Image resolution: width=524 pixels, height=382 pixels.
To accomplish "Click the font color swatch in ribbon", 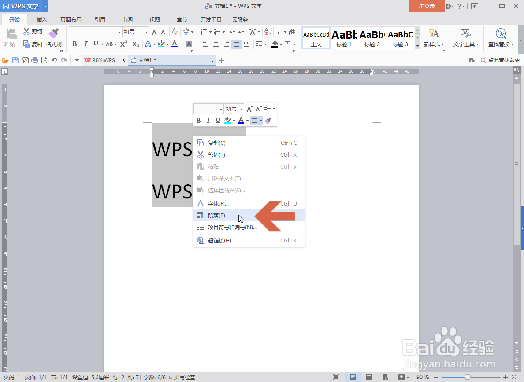I will (175, 44).
